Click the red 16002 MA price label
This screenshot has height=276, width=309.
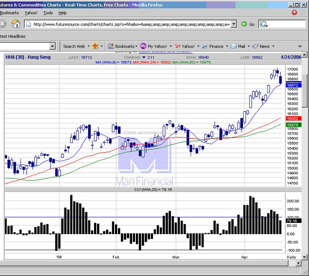293,118
